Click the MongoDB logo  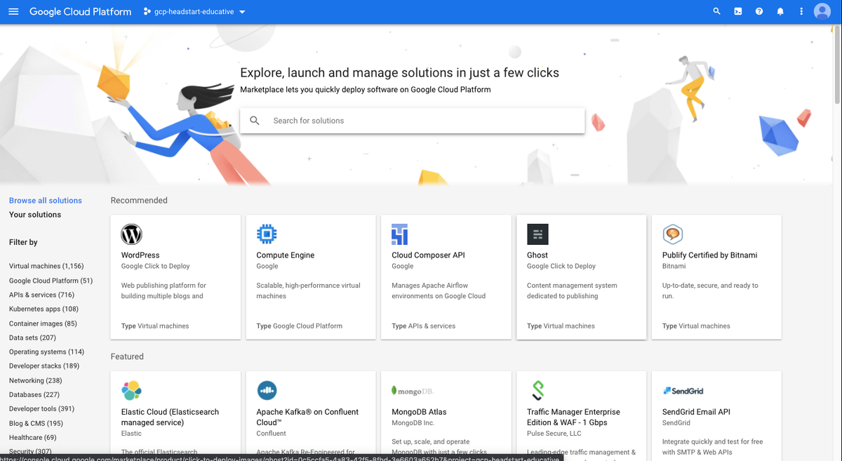point(412,391)
